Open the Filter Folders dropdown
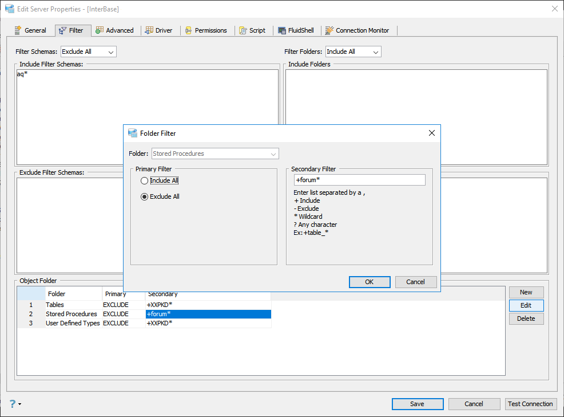The image size is (564, 417). point(354,52)
